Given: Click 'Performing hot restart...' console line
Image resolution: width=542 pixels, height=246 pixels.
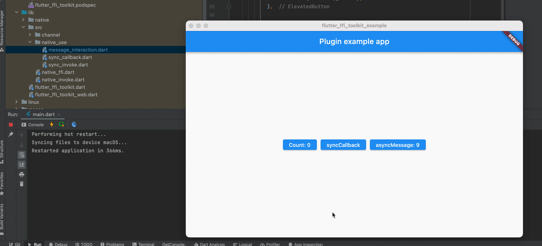Looking at the screenshot, I should tap(69, 134).
